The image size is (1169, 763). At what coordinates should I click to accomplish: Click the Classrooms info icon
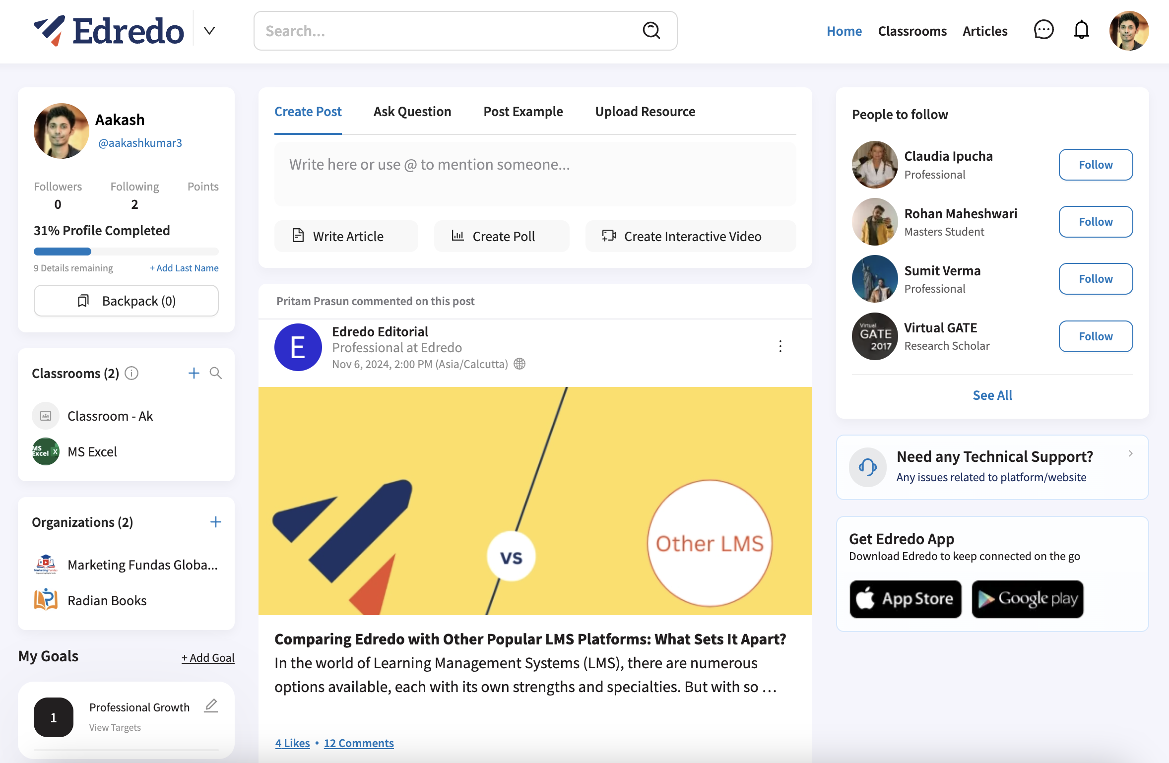tap(131, 373)
